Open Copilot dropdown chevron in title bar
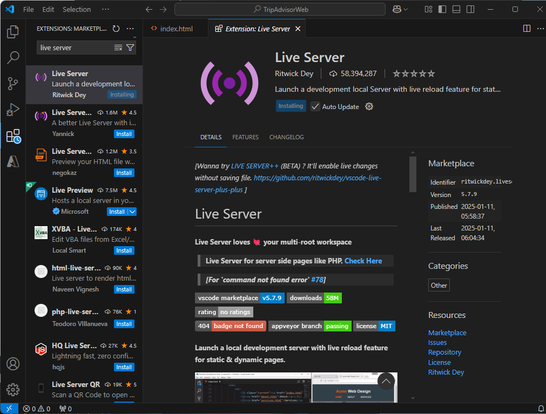Image resolution: width=546 pixels, height=414 pixels. [x=406, y=9]
